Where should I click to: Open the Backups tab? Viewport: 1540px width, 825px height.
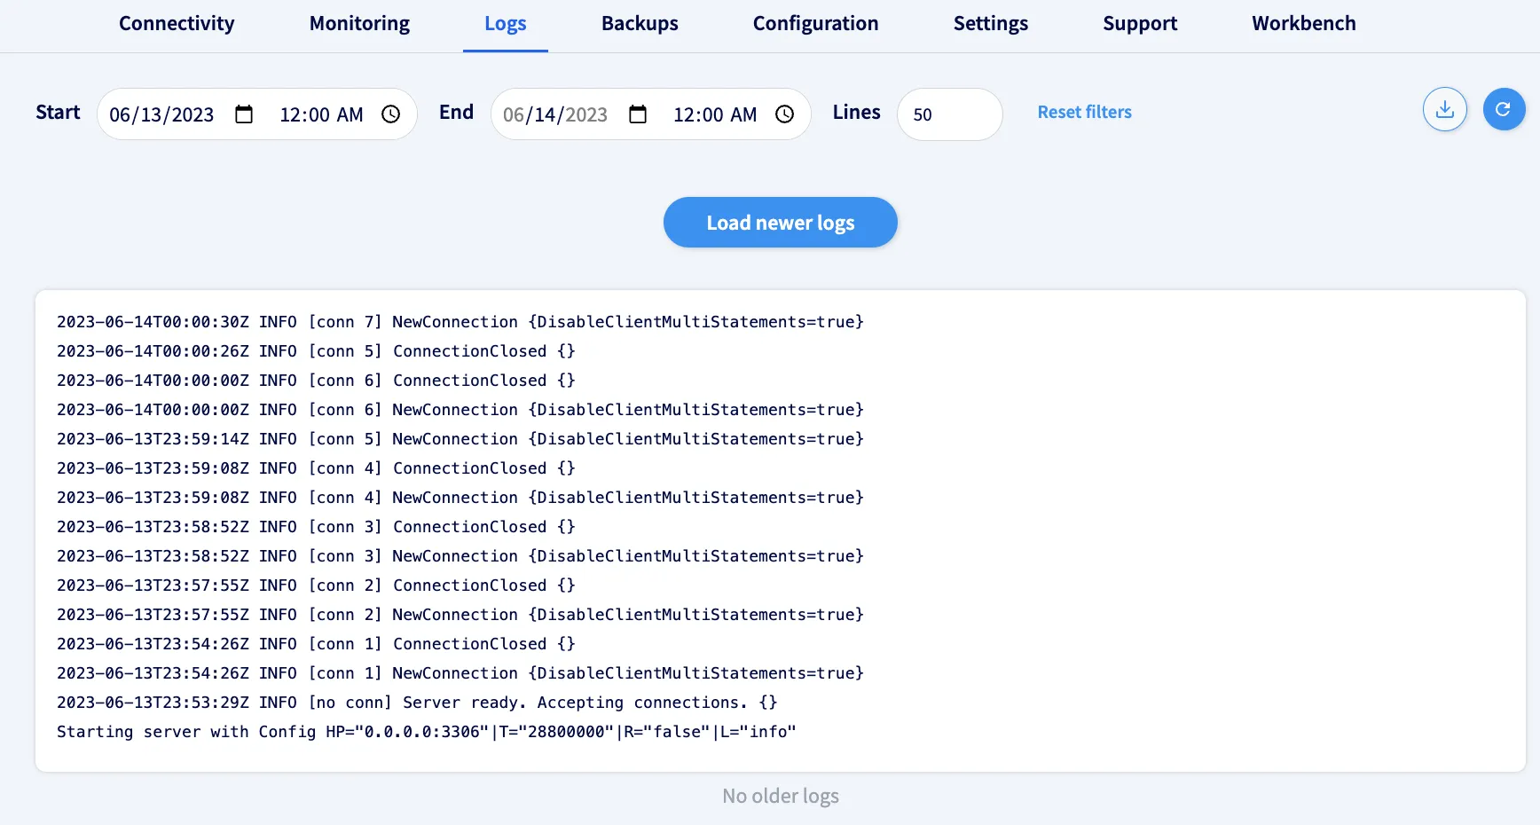640,24
